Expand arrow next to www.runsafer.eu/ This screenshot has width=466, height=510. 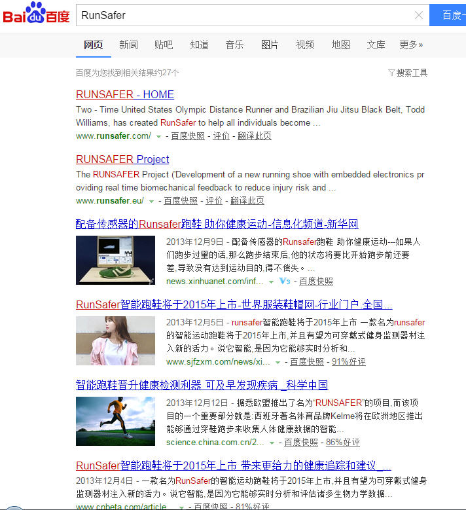(151, 202)
